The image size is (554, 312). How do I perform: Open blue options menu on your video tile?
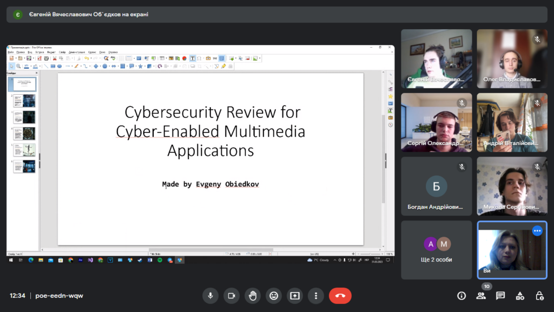[x=537, y=231]
